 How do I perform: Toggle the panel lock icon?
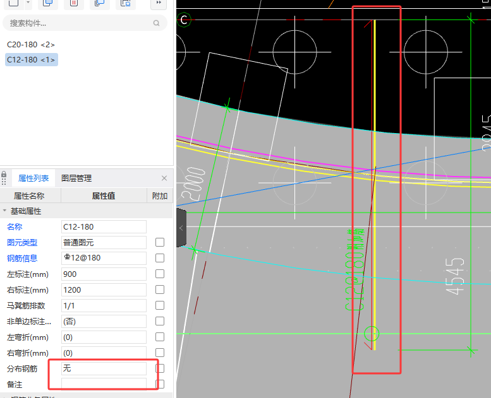pos(4,175)
